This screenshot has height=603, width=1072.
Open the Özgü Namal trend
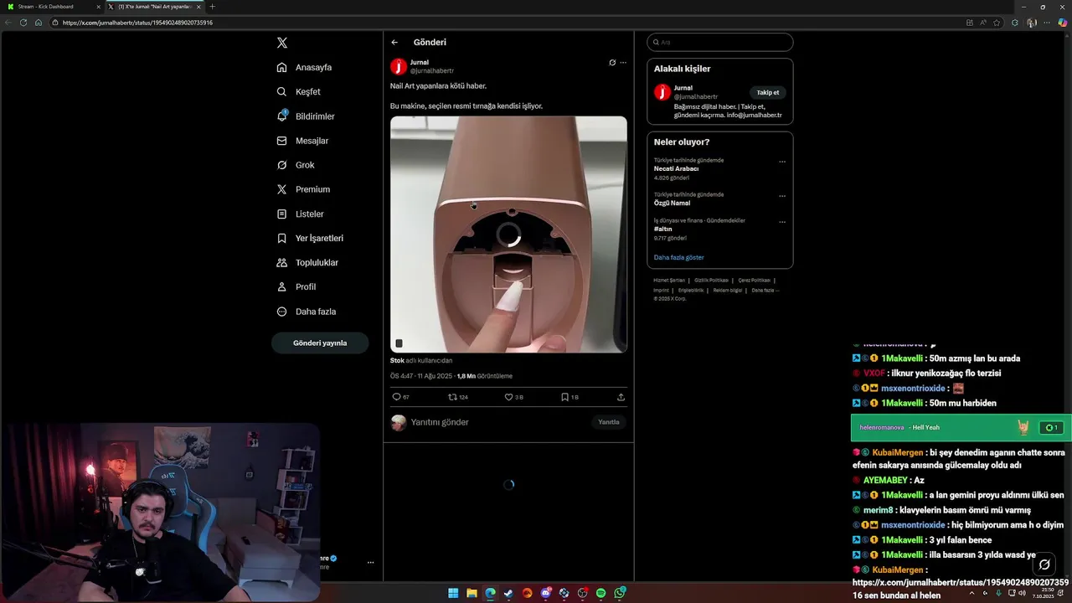tap(672, 203)
